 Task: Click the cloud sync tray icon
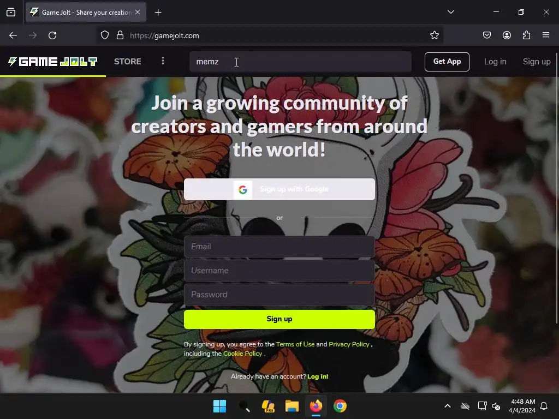point(465,406)
